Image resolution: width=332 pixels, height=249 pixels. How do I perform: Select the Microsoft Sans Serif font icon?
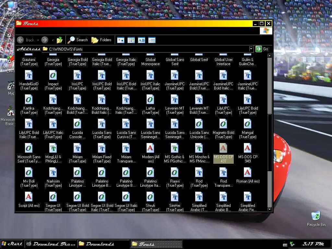(x=29, y=148)
